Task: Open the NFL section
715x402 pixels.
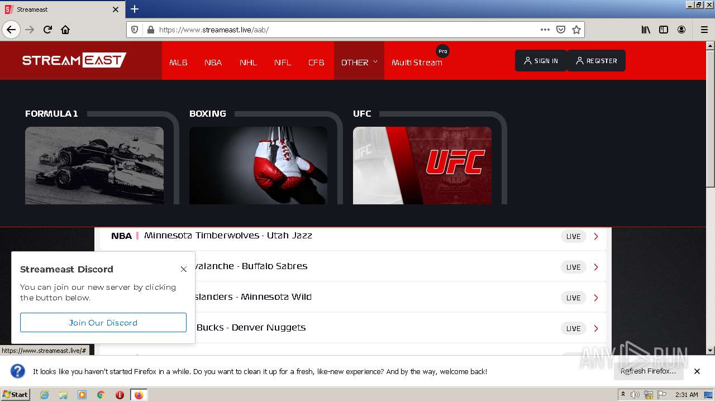Action: point(282,63)
